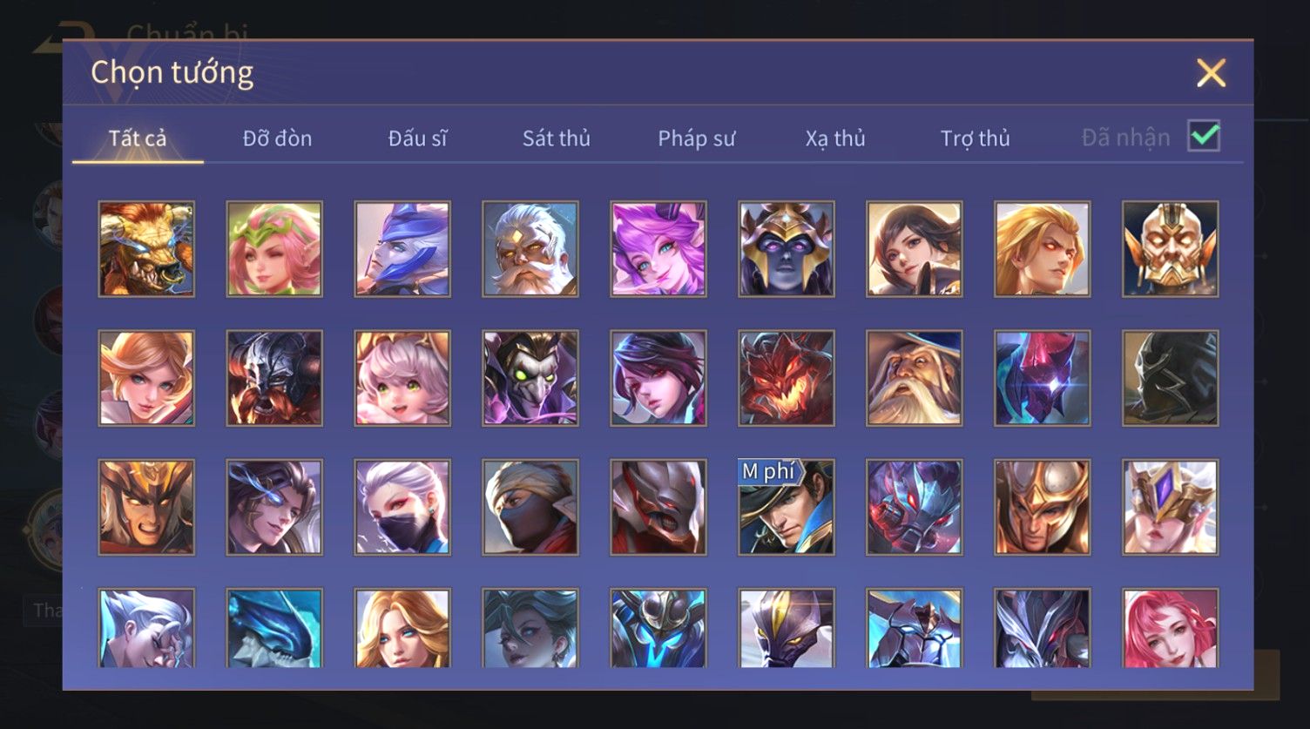Switch to the 'Trợ thủ' tab
The image size is (1310, 729).
[x=975, y=138]
